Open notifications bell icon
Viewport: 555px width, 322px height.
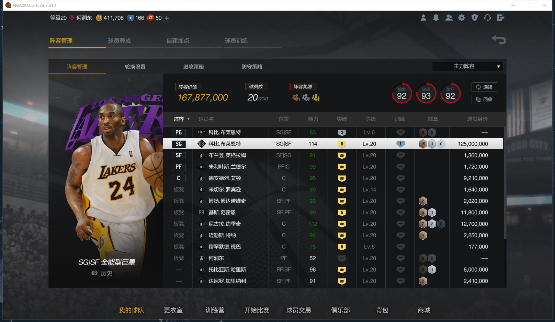pyautogui.click(x=436, y=18)
